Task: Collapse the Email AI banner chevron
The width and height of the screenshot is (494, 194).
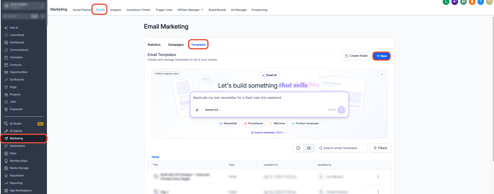Action: [382, 74]
